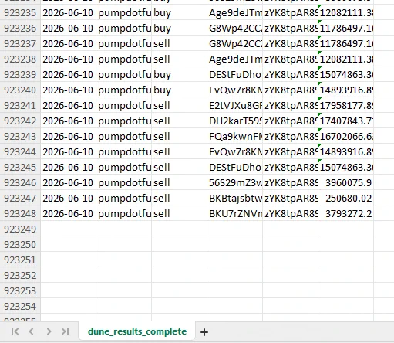Viewport: 394px width, 343px height.
Task: Click value 250680.02 cell
Action: [x=345, y=198]
